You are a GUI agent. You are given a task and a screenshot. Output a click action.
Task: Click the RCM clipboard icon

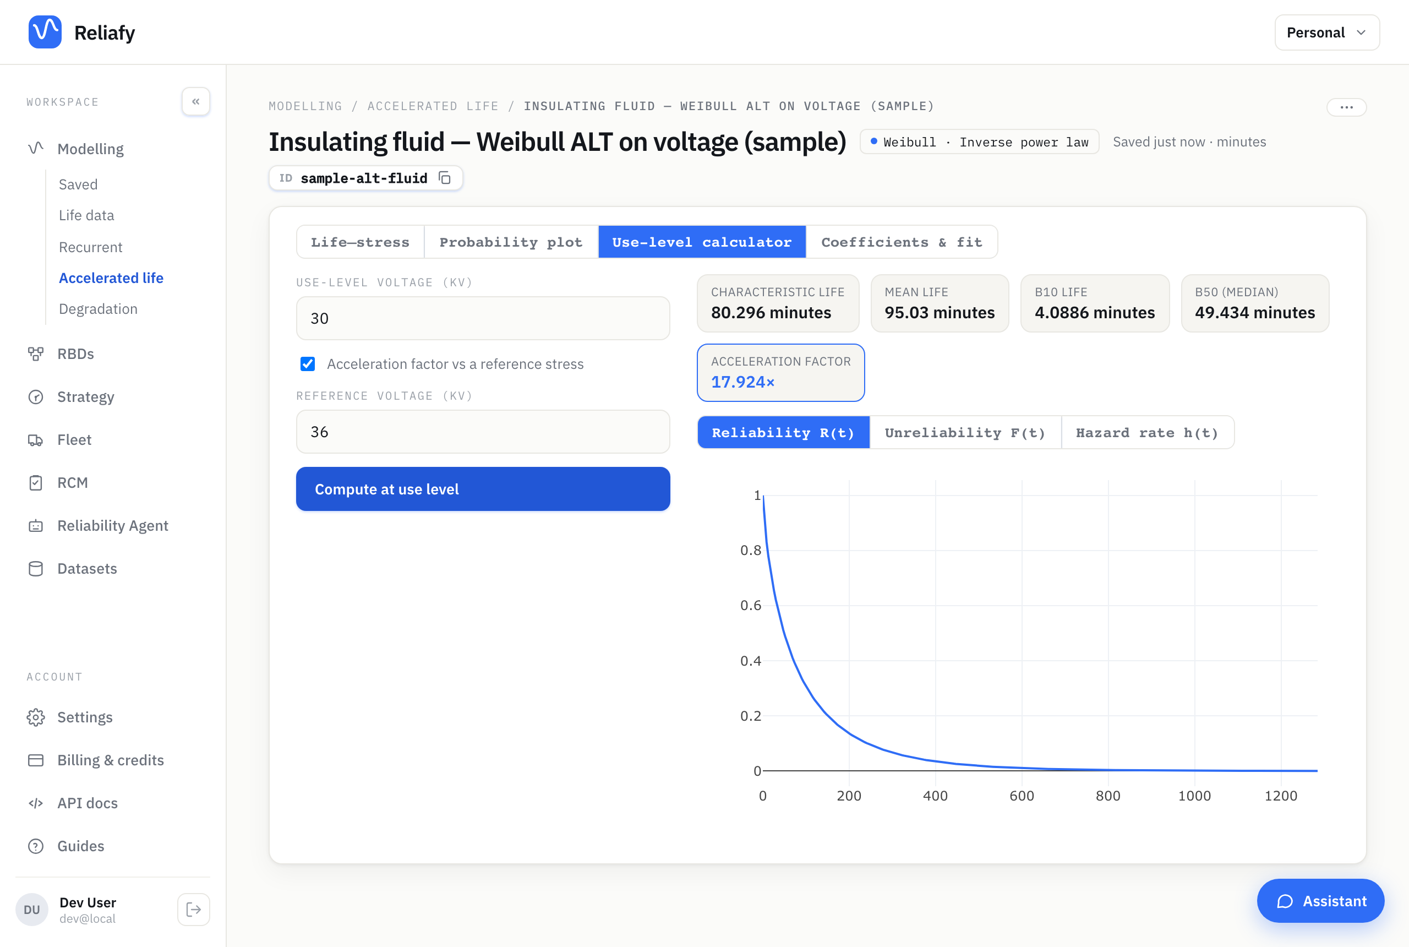point(36,482)
